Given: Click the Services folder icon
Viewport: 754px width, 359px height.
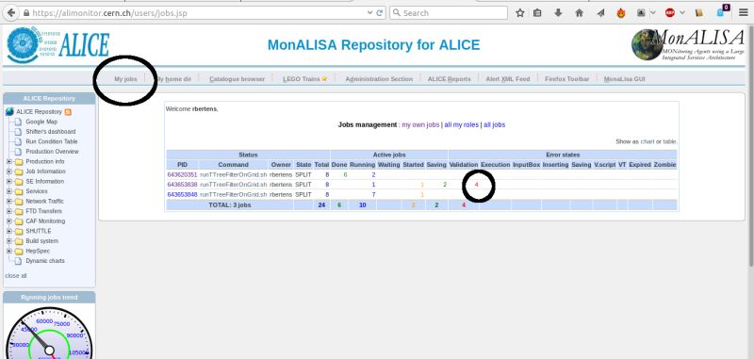Looking at the screenshot, I should tap(18, 192).
